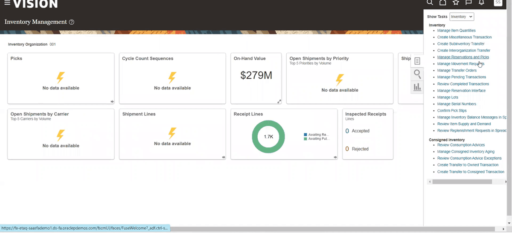Open Favorites star icon
This screenshot has width=512, height=233.
click(456, 3)
